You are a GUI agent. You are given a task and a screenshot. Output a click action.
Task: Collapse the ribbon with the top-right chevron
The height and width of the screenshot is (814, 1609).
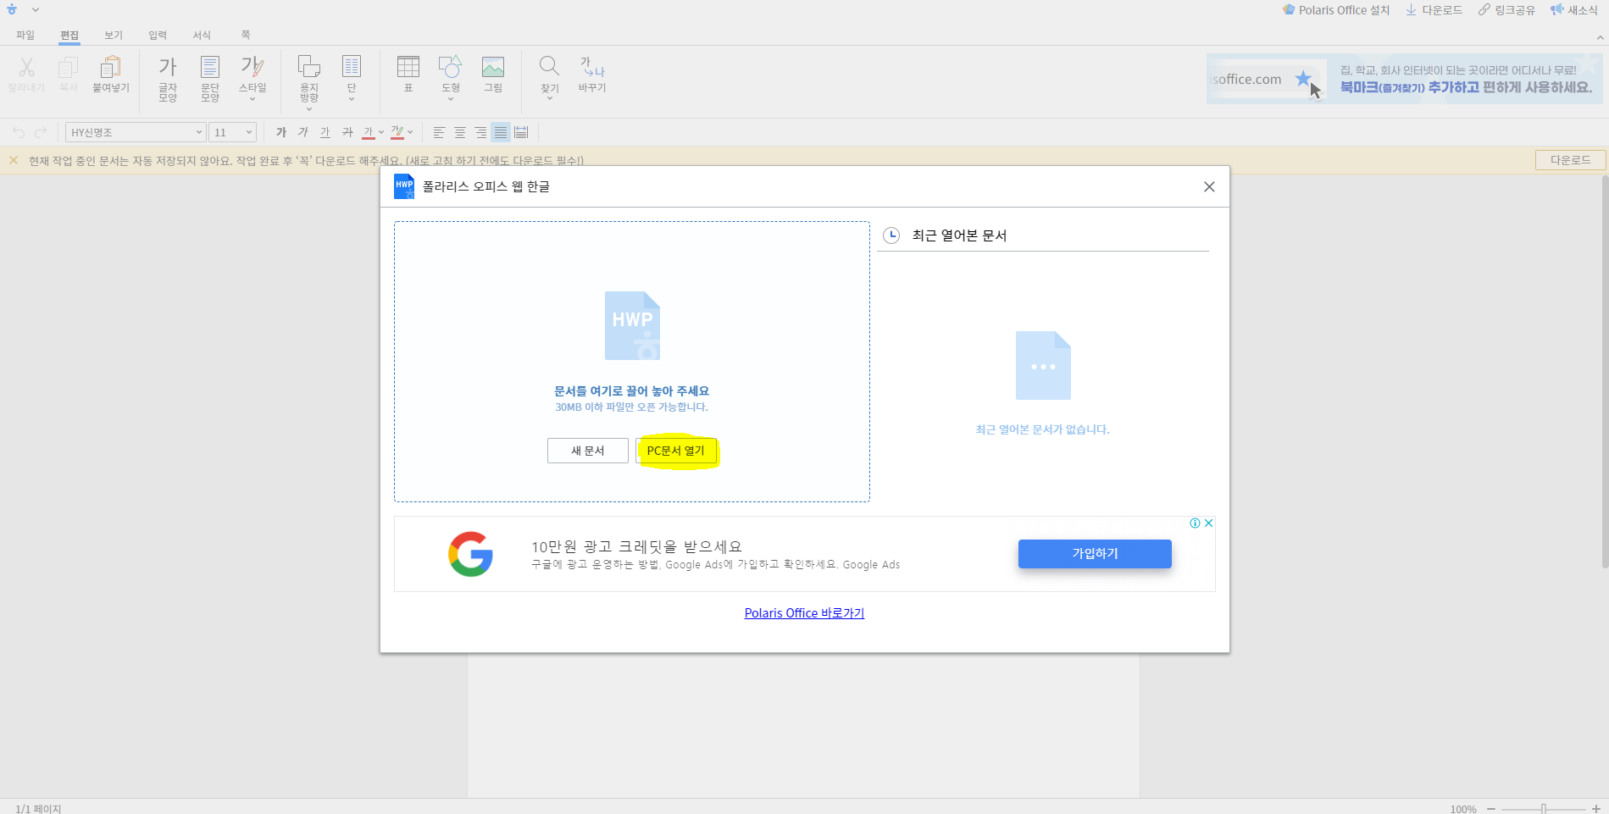(x=1600, y=38)
